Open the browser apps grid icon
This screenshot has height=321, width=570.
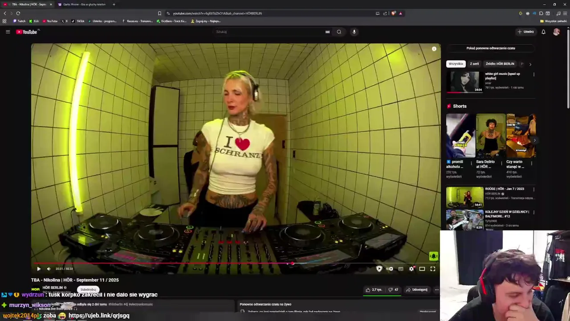[x=4, y=21]
